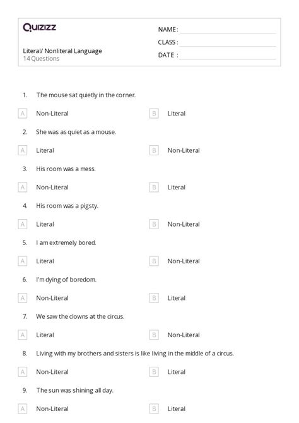Mark box A Non-Literal for question 8

click(x=22, y=372)
